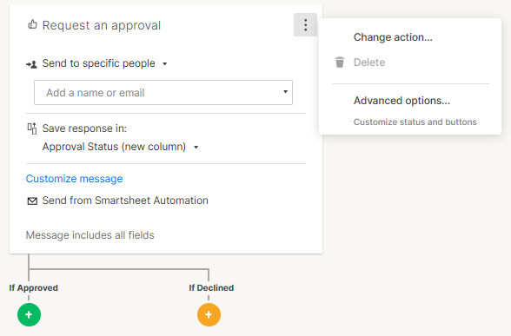Open the name or email field dropdown arrow
This screenshot has height=336, width=511.
point(285,92)
